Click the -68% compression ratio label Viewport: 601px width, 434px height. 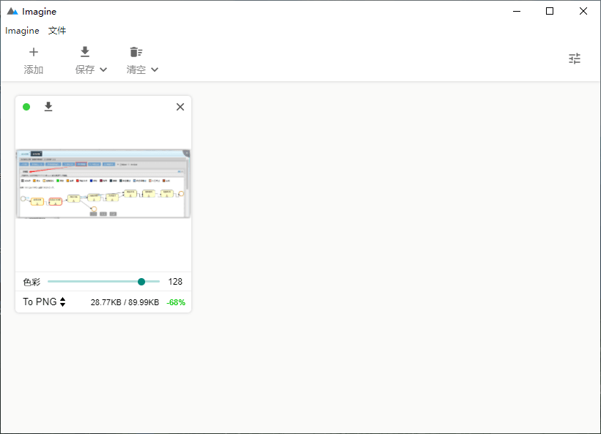pos(176,302)
